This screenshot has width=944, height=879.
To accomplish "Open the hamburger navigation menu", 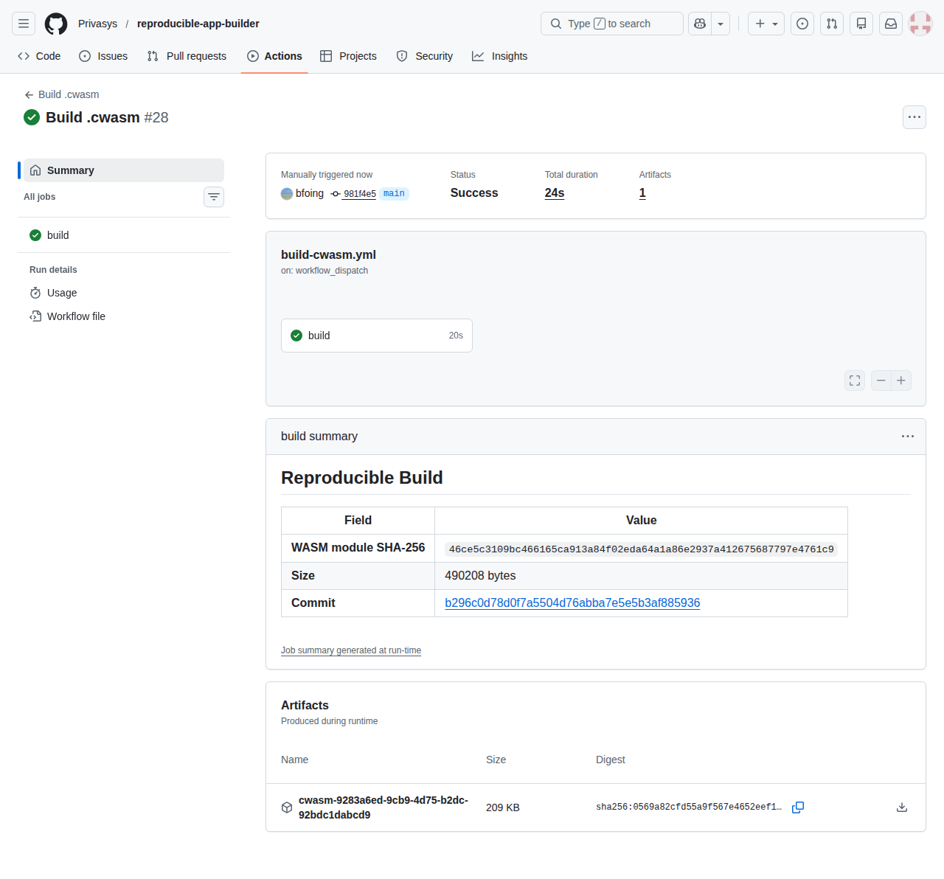I will 24,24.
